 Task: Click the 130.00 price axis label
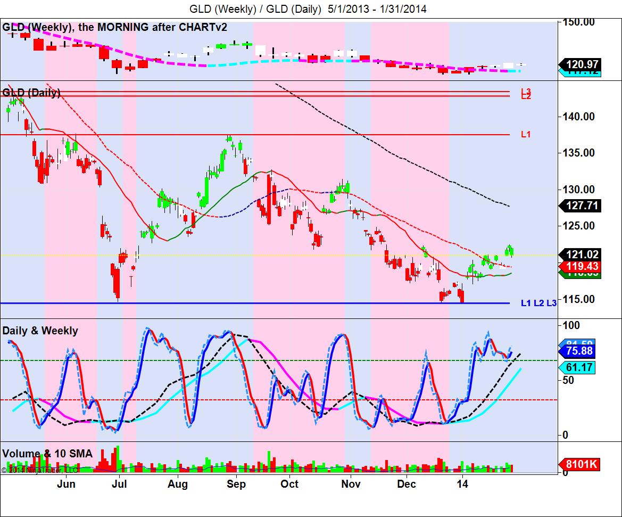[579, 190]
